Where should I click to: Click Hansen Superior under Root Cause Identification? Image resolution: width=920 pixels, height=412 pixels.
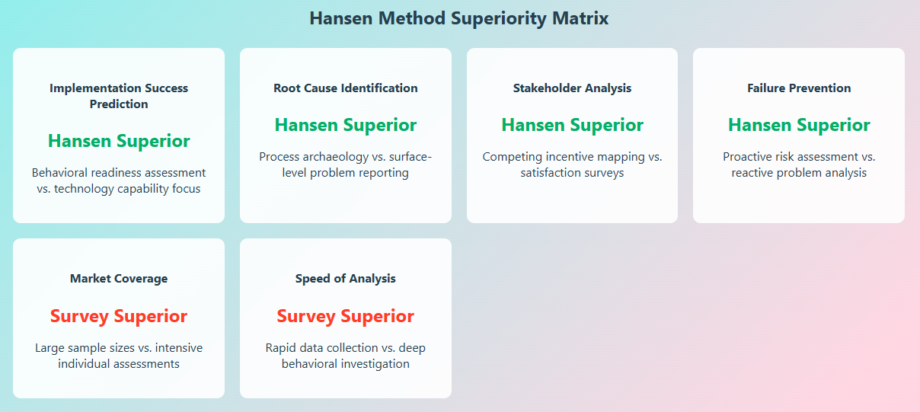point(346,125)
